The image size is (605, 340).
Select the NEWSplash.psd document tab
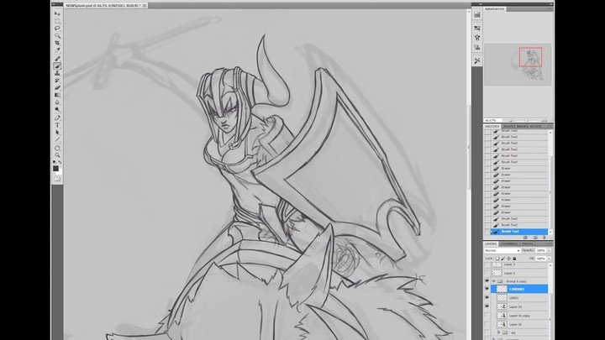(x=103, y=6)
